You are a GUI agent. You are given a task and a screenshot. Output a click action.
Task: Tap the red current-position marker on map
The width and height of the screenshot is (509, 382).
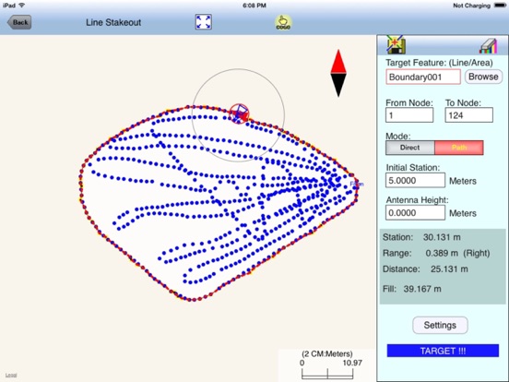point(239,113)
